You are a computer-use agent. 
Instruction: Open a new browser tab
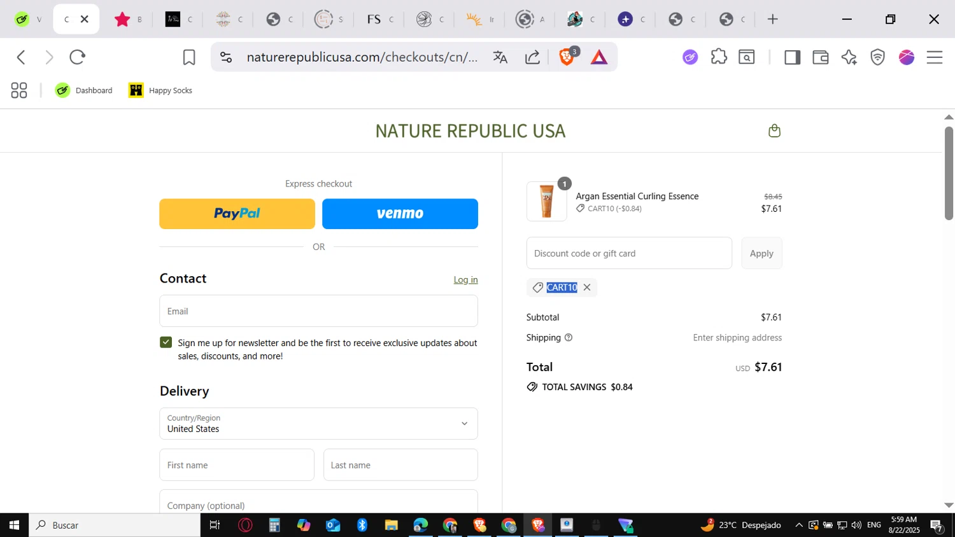pos(773,19)
